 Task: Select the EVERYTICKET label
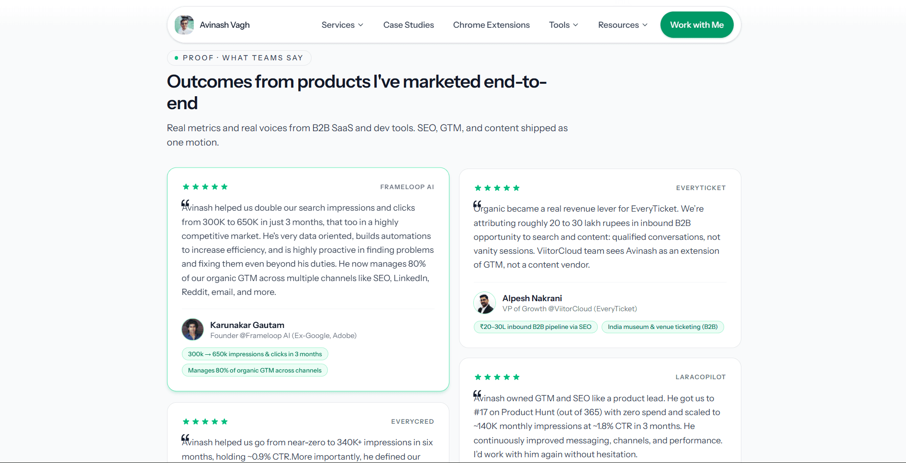[x=701, y=188]
